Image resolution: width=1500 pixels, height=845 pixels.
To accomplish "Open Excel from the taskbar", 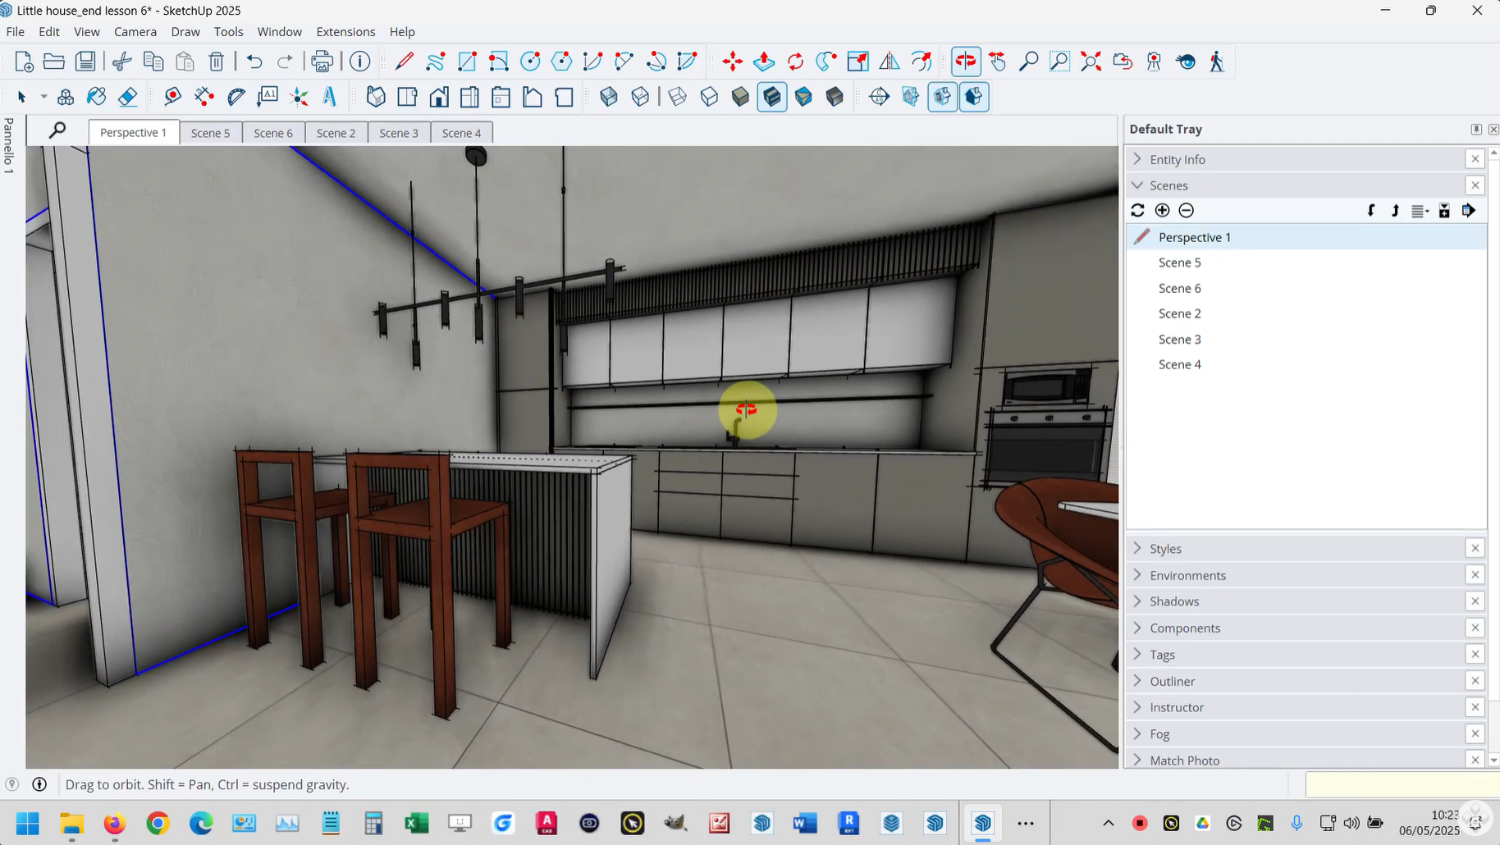I will 417,823.
